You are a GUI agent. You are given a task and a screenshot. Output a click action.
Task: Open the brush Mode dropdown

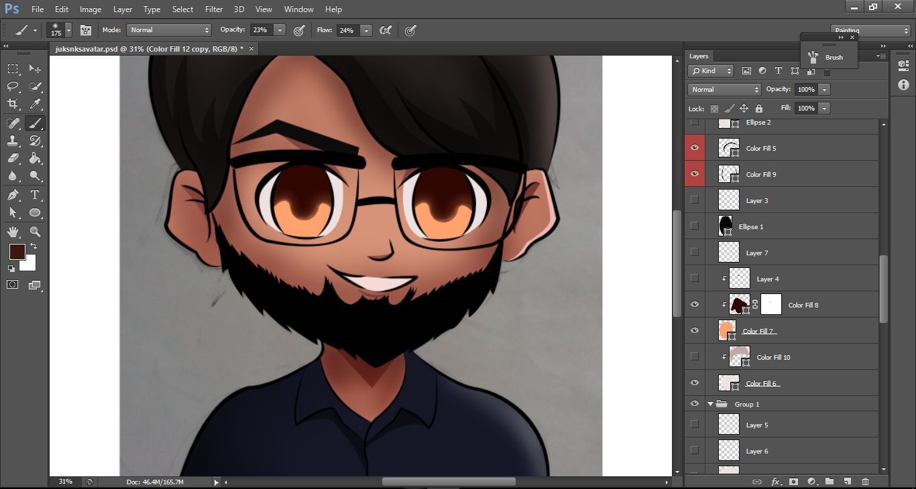click(169, 30)
